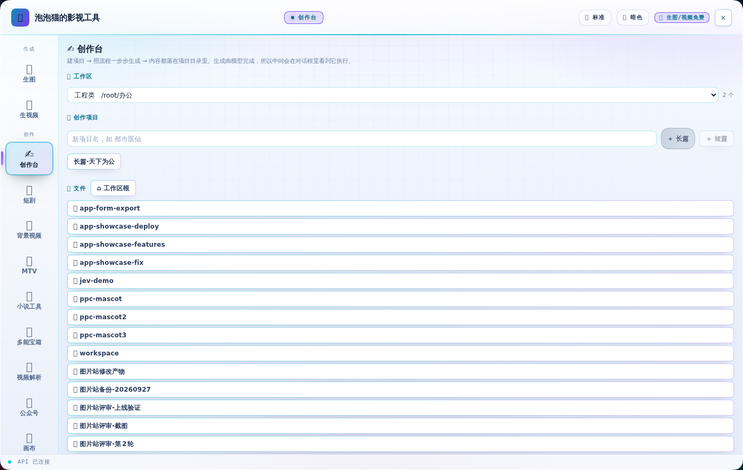
Task: Select the MTV sidebar icon
Action: coord(29,265)
